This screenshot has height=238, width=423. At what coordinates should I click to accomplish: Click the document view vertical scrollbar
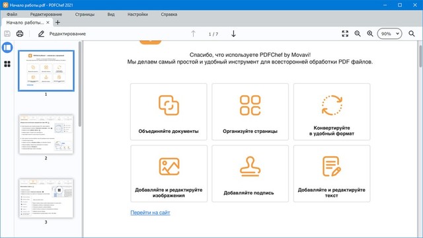pyautogui.click(x=420, y=57)
